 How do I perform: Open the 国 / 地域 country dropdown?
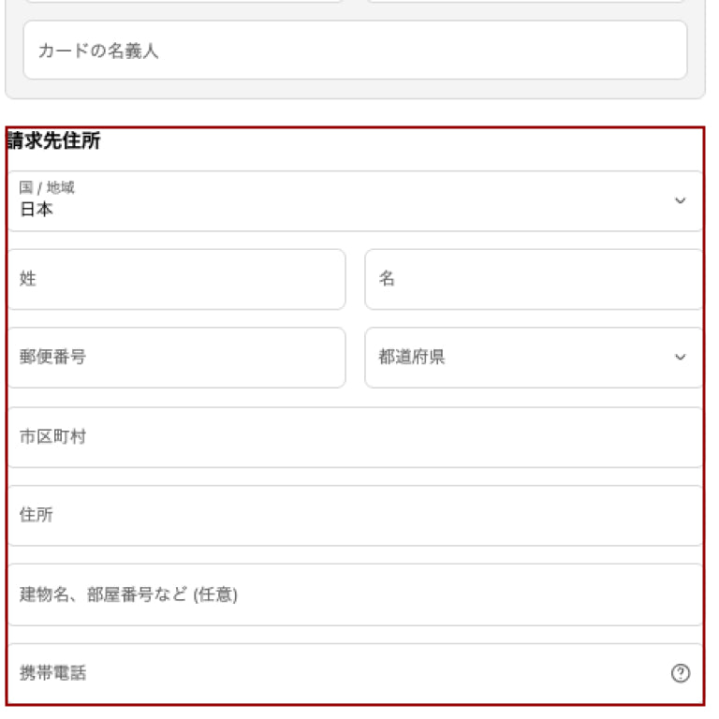[356, 201]
